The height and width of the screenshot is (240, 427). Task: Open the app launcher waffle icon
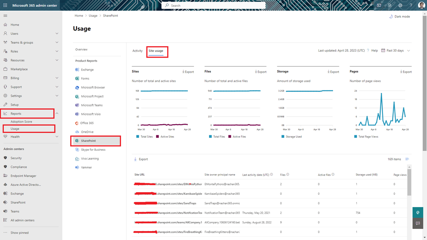point(5,5)
